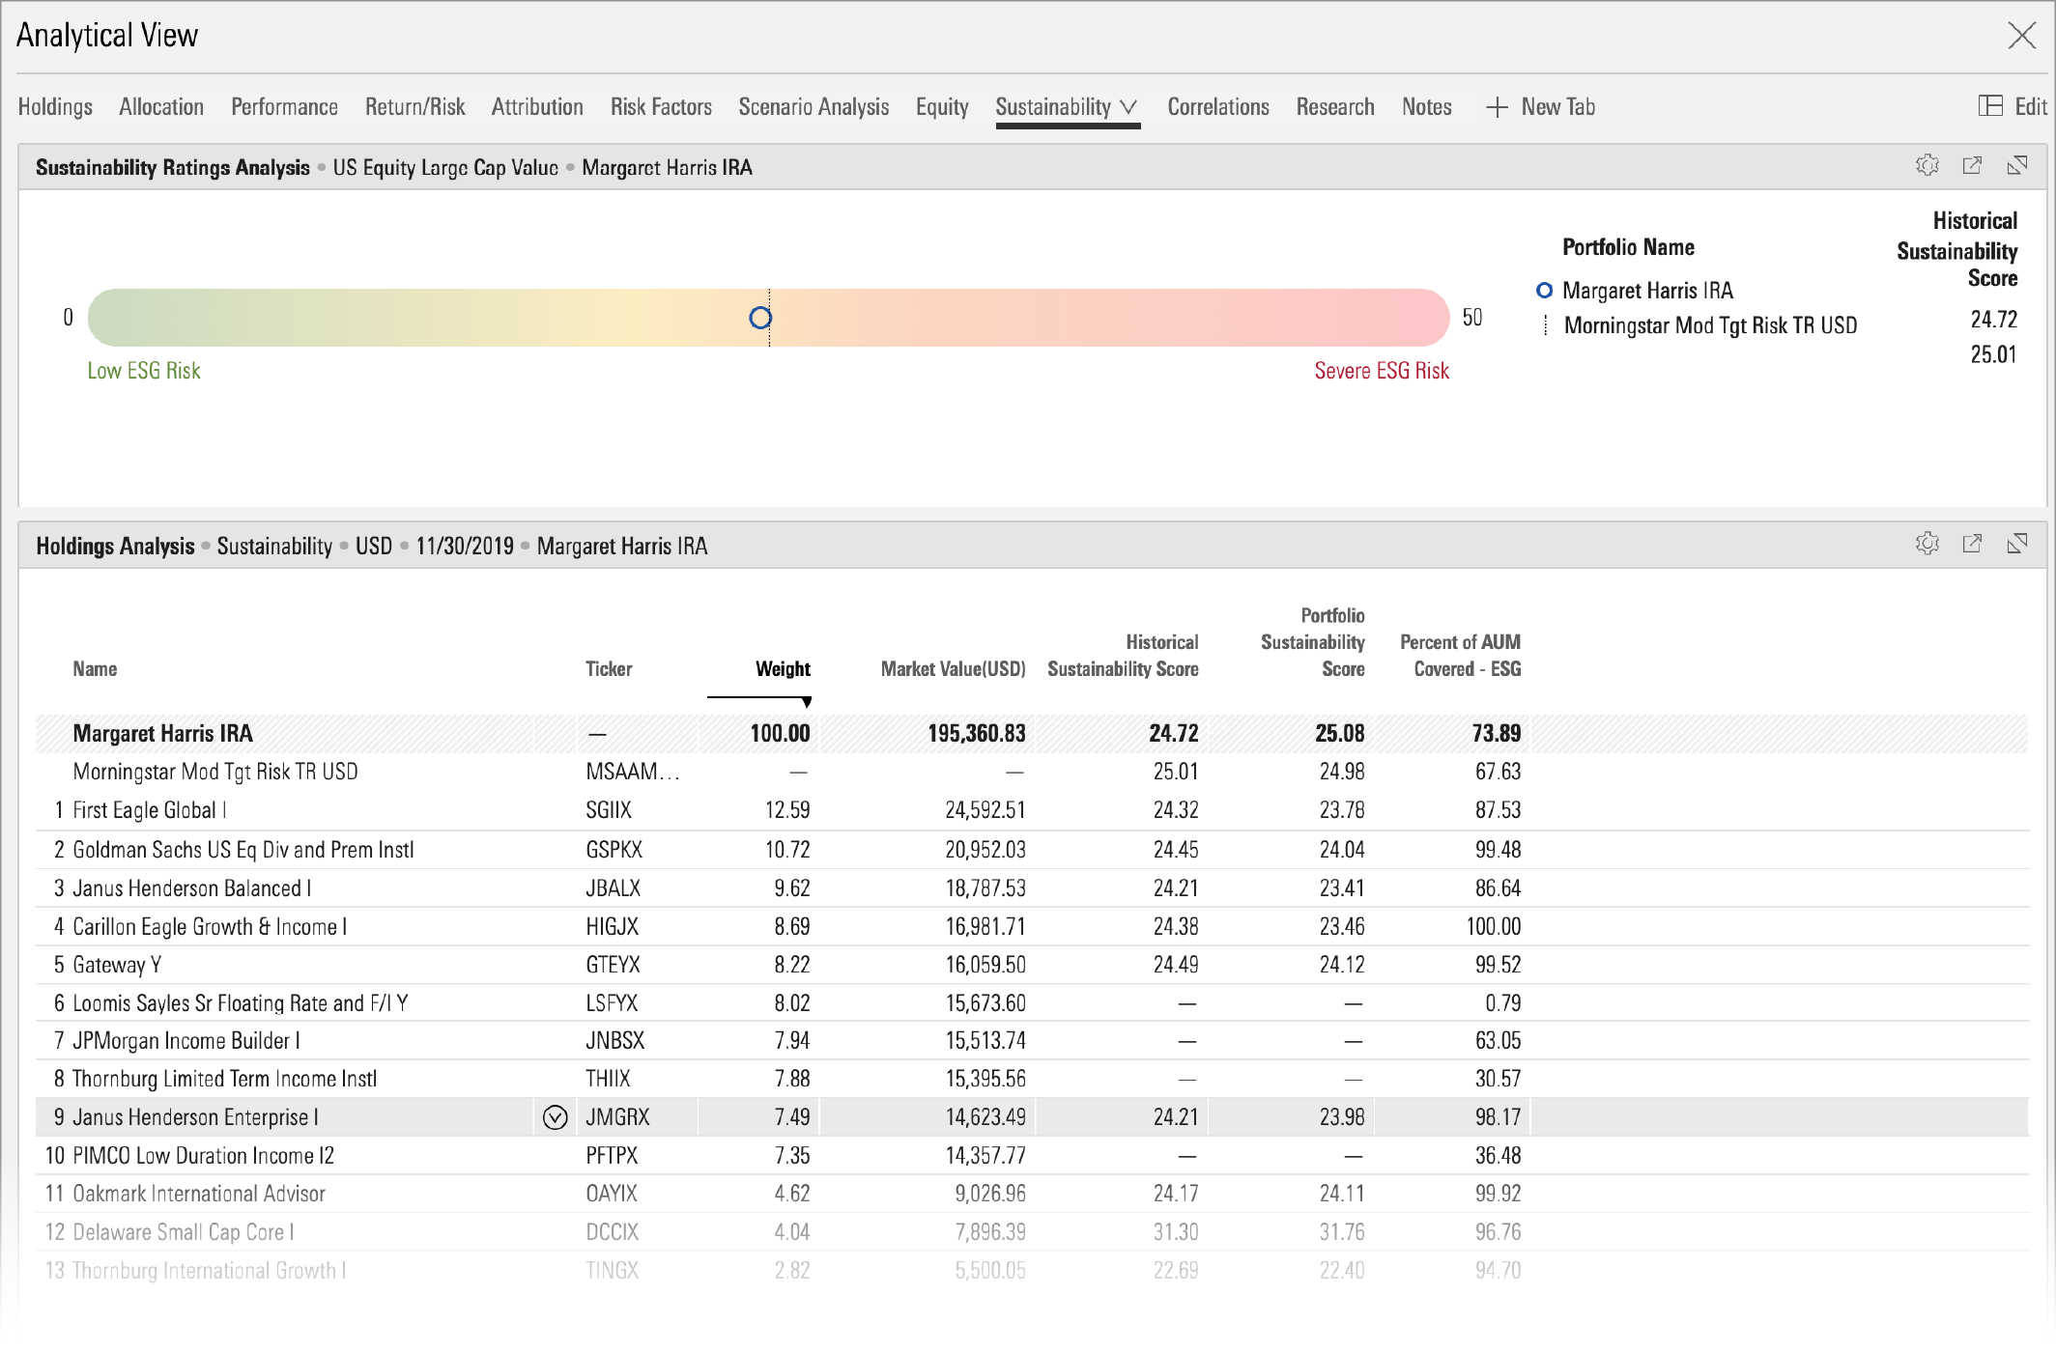
Task: Sort by the Ticker column header
Action: pos(609,669)
